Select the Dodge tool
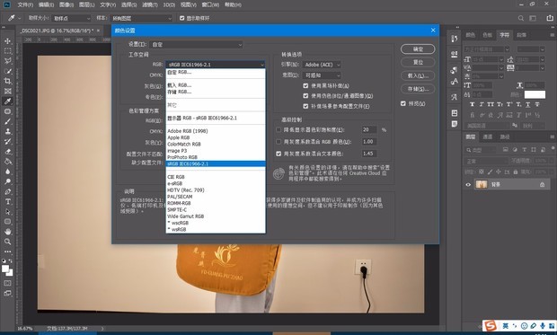The image size is (557, 335). (x=7, y=181)
